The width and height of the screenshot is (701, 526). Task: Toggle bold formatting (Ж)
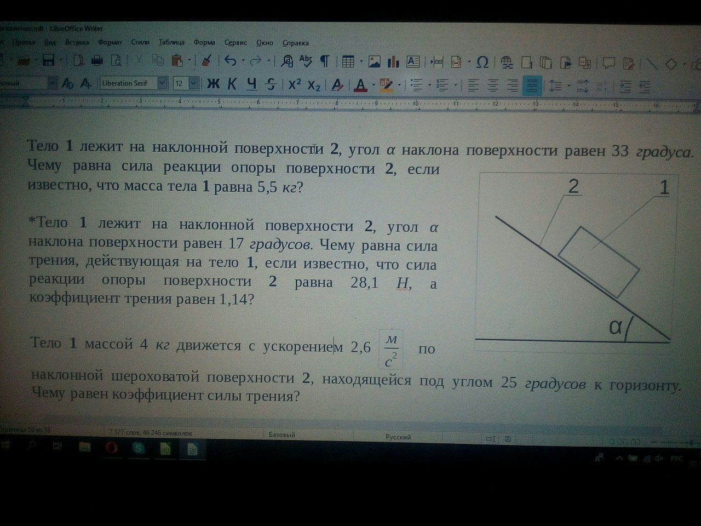[212, 84]
